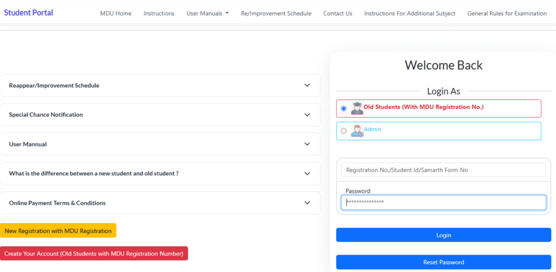Click the blue Login button
The height and width of the screenshot is (272, 556).
[444, 235]
